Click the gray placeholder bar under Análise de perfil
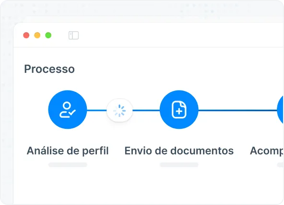The height and width of the screenshot is (205, 284). pos(68,165)
